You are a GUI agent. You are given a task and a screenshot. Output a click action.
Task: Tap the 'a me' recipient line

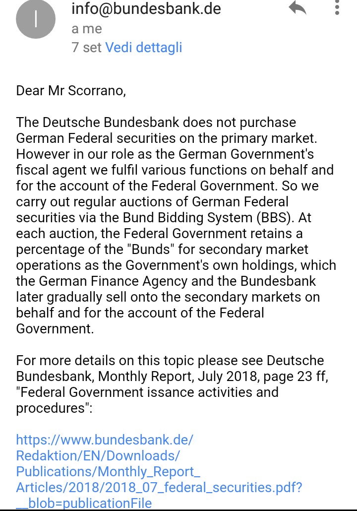tap(87, 29)
